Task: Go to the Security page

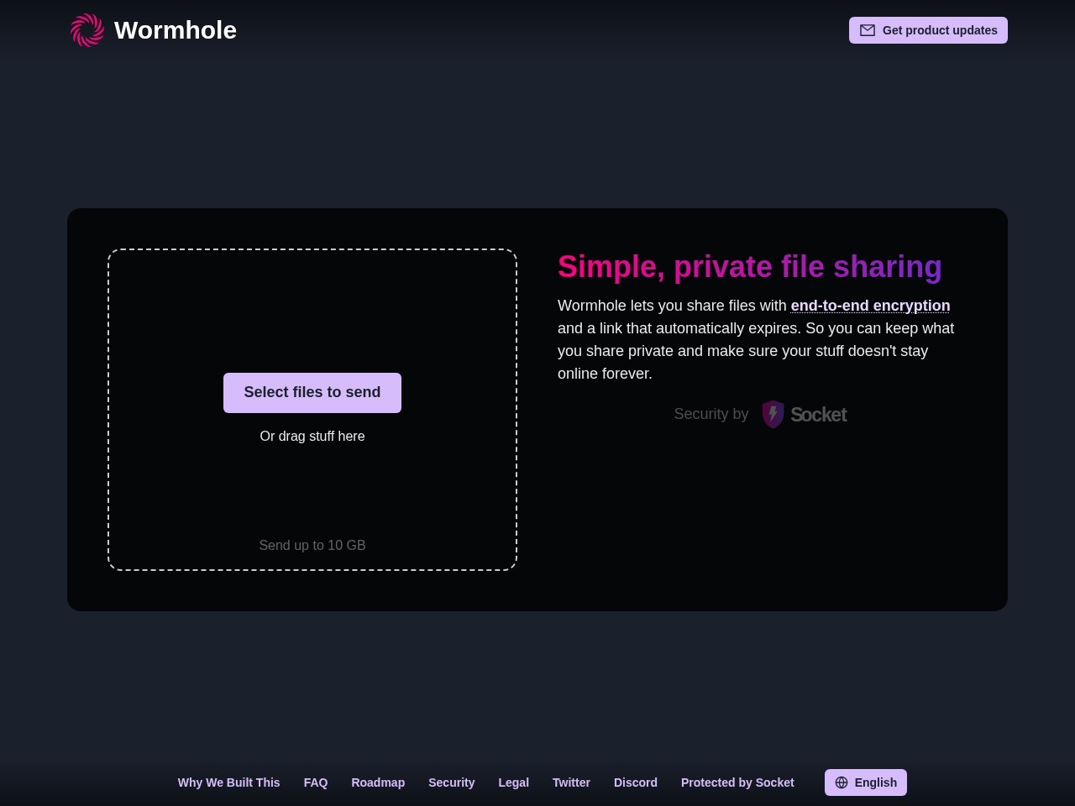Action: click(451, 782)
